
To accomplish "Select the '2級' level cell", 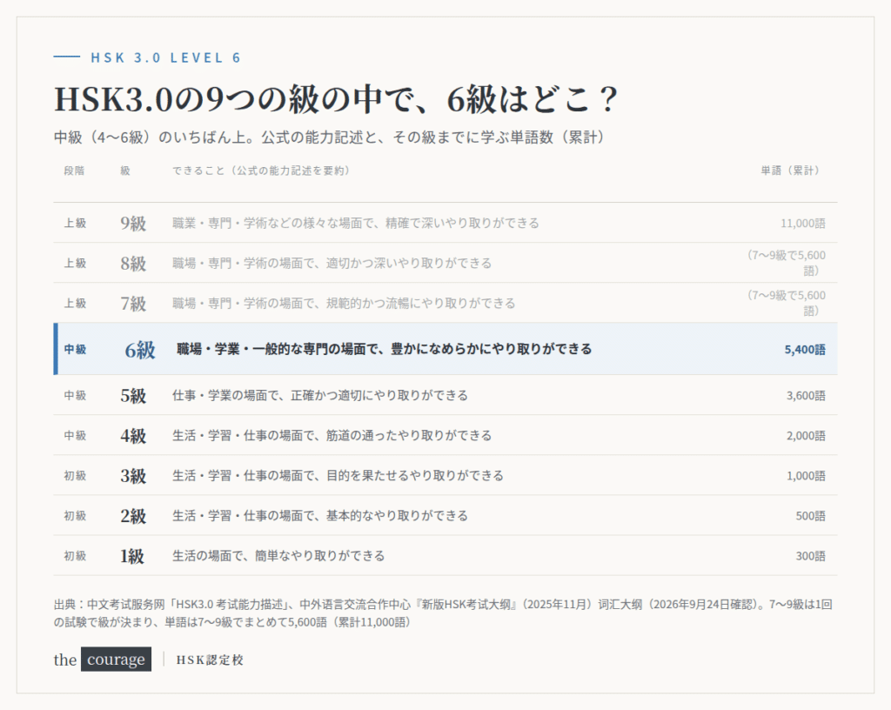I will [133, 516].
